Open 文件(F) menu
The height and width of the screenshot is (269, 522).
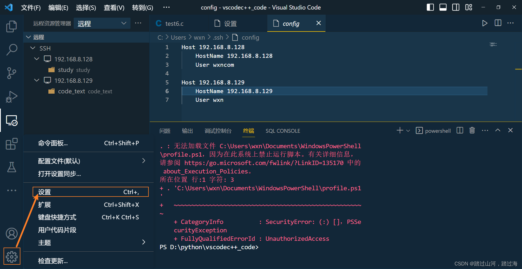tap(31, 8)
